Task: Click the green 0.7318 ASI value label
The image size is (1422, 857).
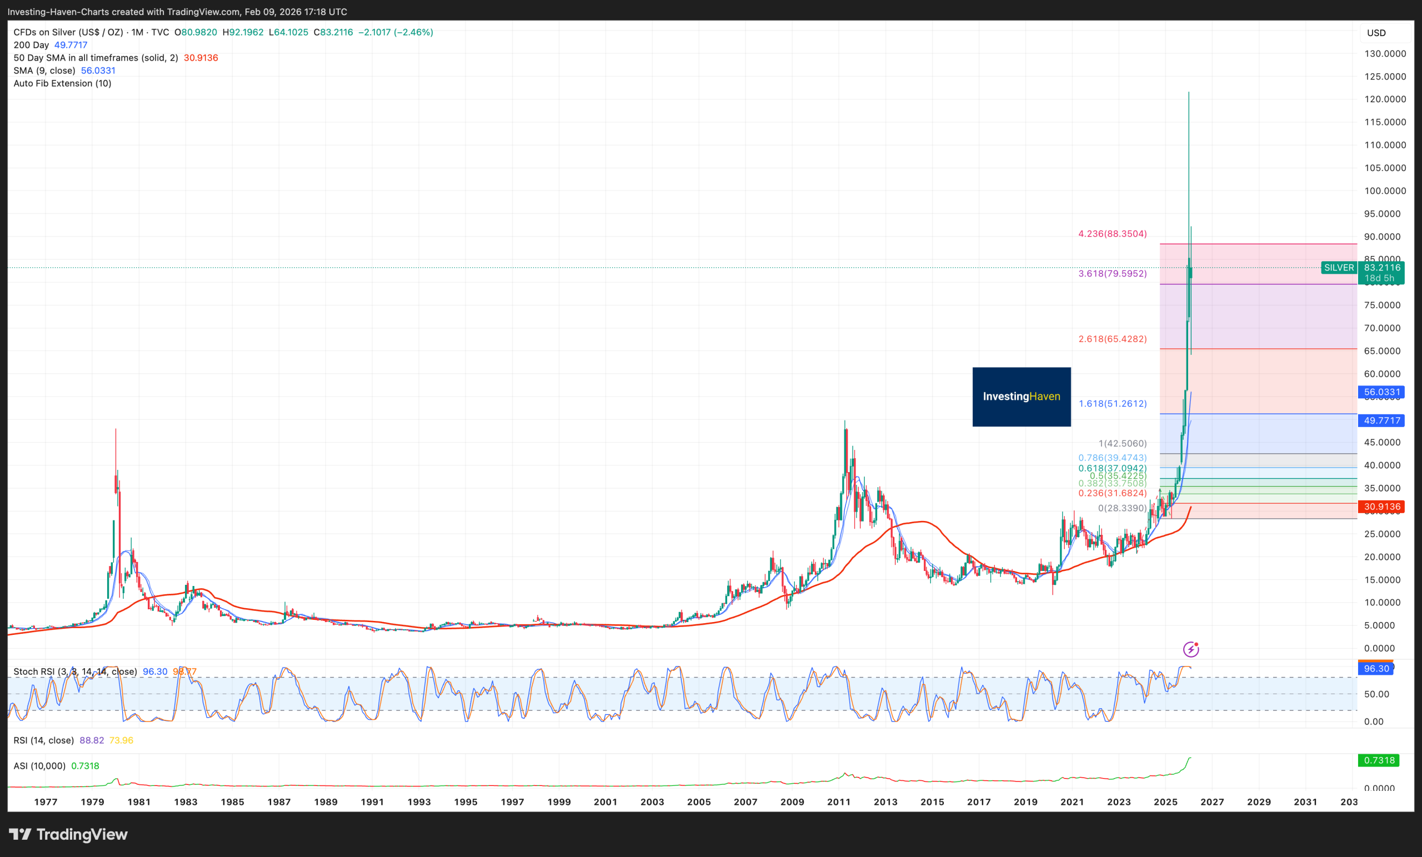Action: pos(1379,760)
